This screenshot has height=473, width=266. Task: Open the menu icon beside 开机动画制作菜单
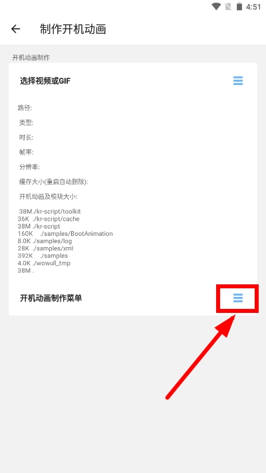pos(238,298)
